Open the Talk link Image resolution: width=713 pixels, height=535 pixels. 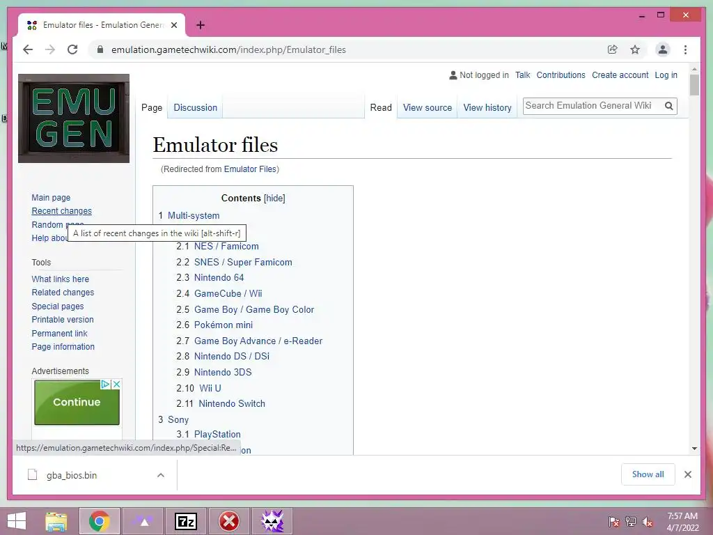522,75
